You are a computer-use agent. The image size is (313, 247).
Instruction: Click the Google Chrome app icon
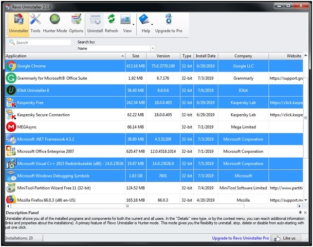11,66
